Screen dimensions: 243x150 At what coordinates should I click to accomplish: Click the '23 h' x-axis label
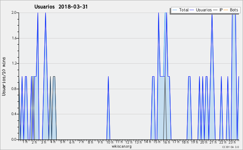coord(232,142)
